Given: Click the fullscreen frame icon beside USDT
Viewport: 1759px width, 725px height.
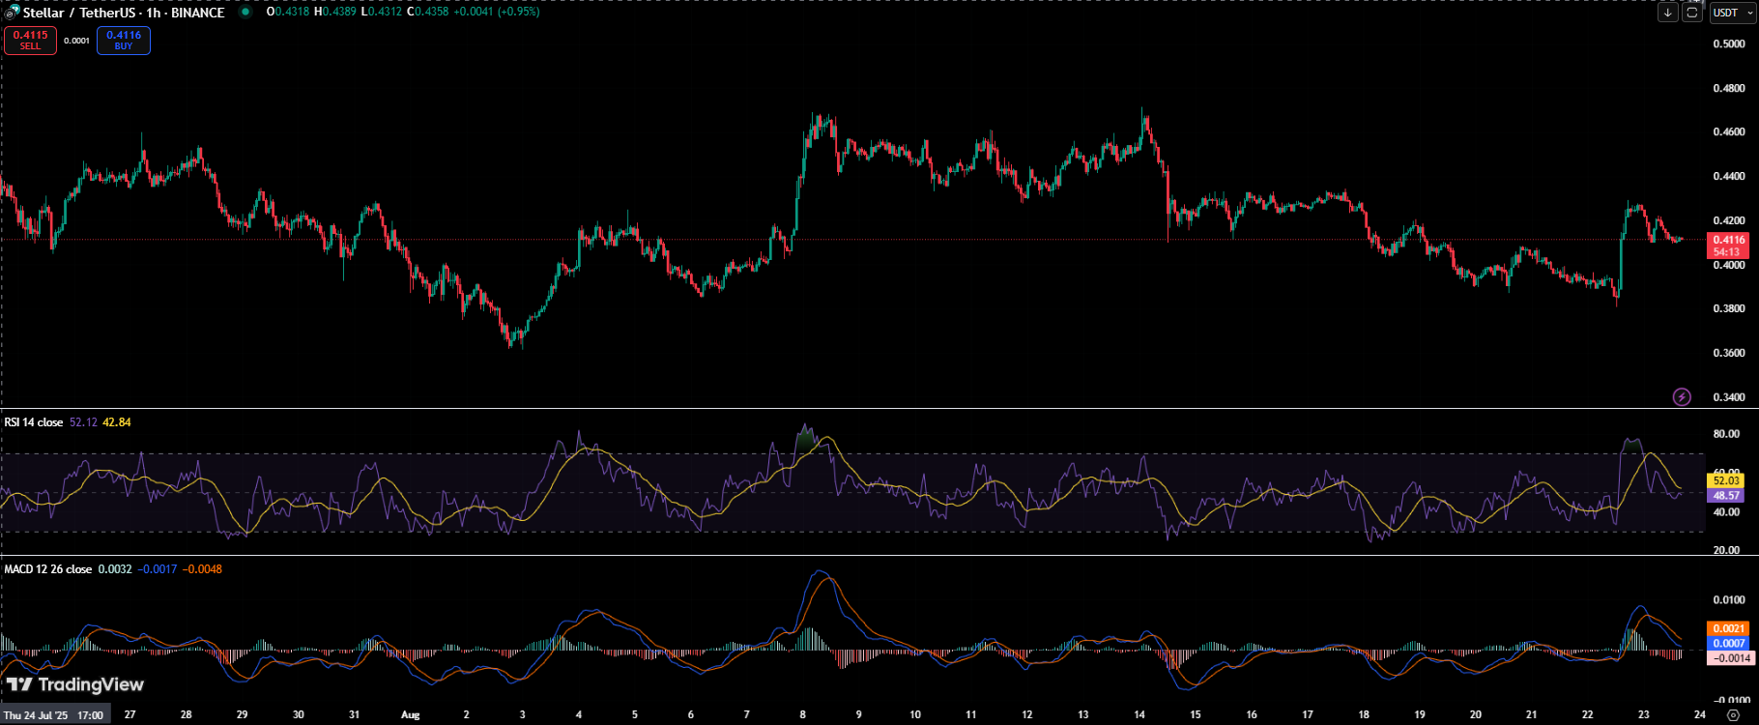Looking at the screenshot, I should (x=1692, y=13).
